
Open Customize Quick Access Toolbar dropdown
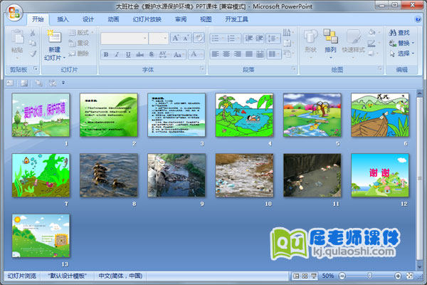point(63,83)
